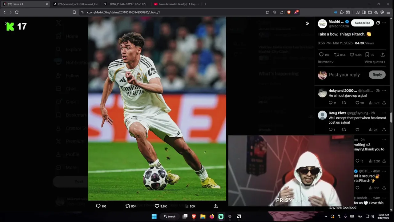Open Brave Rewards triangle icon

coord(296,12)
